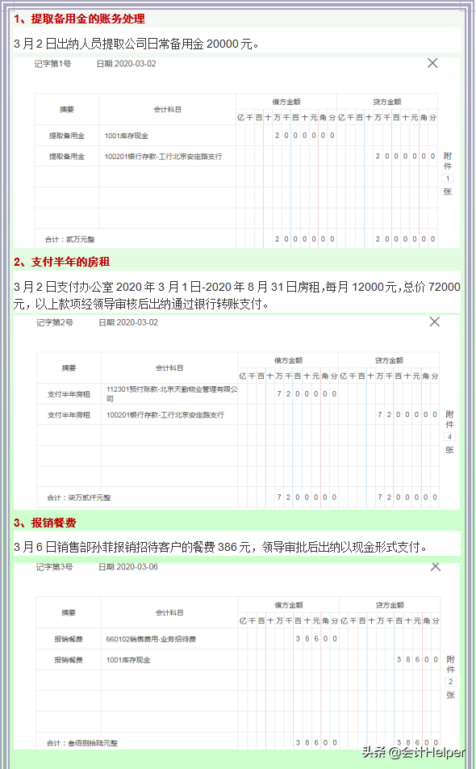Click 借方金额 header in voucher 记字第1号
Screen dimensions: 476x769
(x=286, y=102)
